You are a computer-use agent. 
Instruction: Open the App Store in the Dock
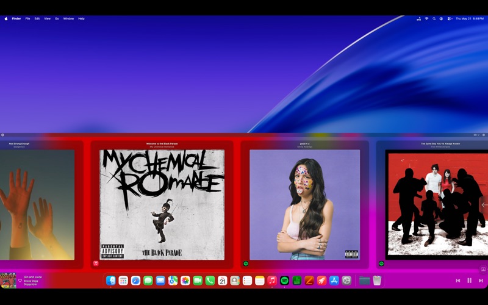tap(334, 281)
